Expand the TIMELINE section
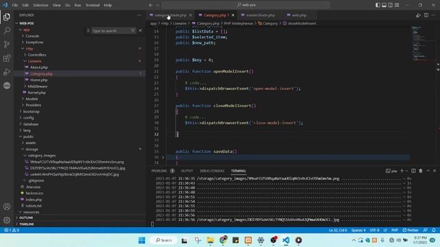This screenshot has width=440, height=247. coord(26,224)
